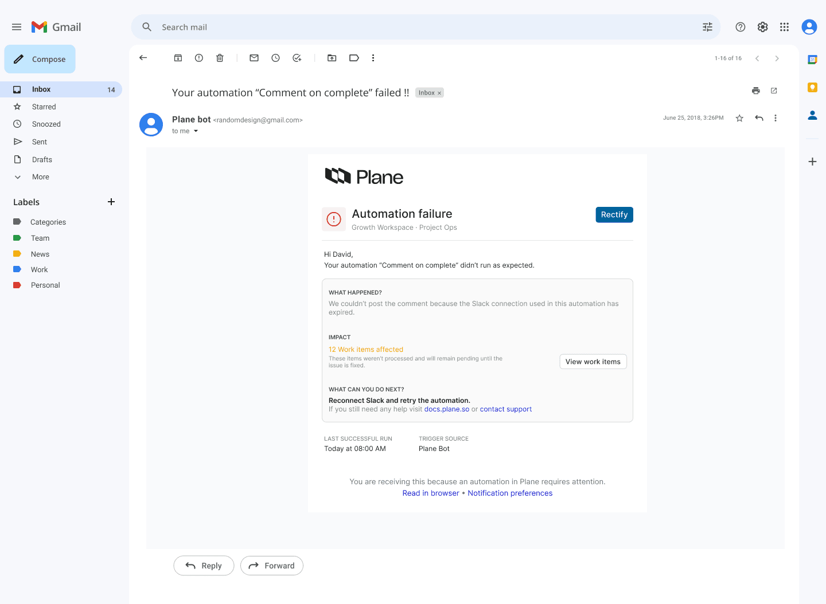
Task: Click the Gmail logo
Action: coord(56,27)
